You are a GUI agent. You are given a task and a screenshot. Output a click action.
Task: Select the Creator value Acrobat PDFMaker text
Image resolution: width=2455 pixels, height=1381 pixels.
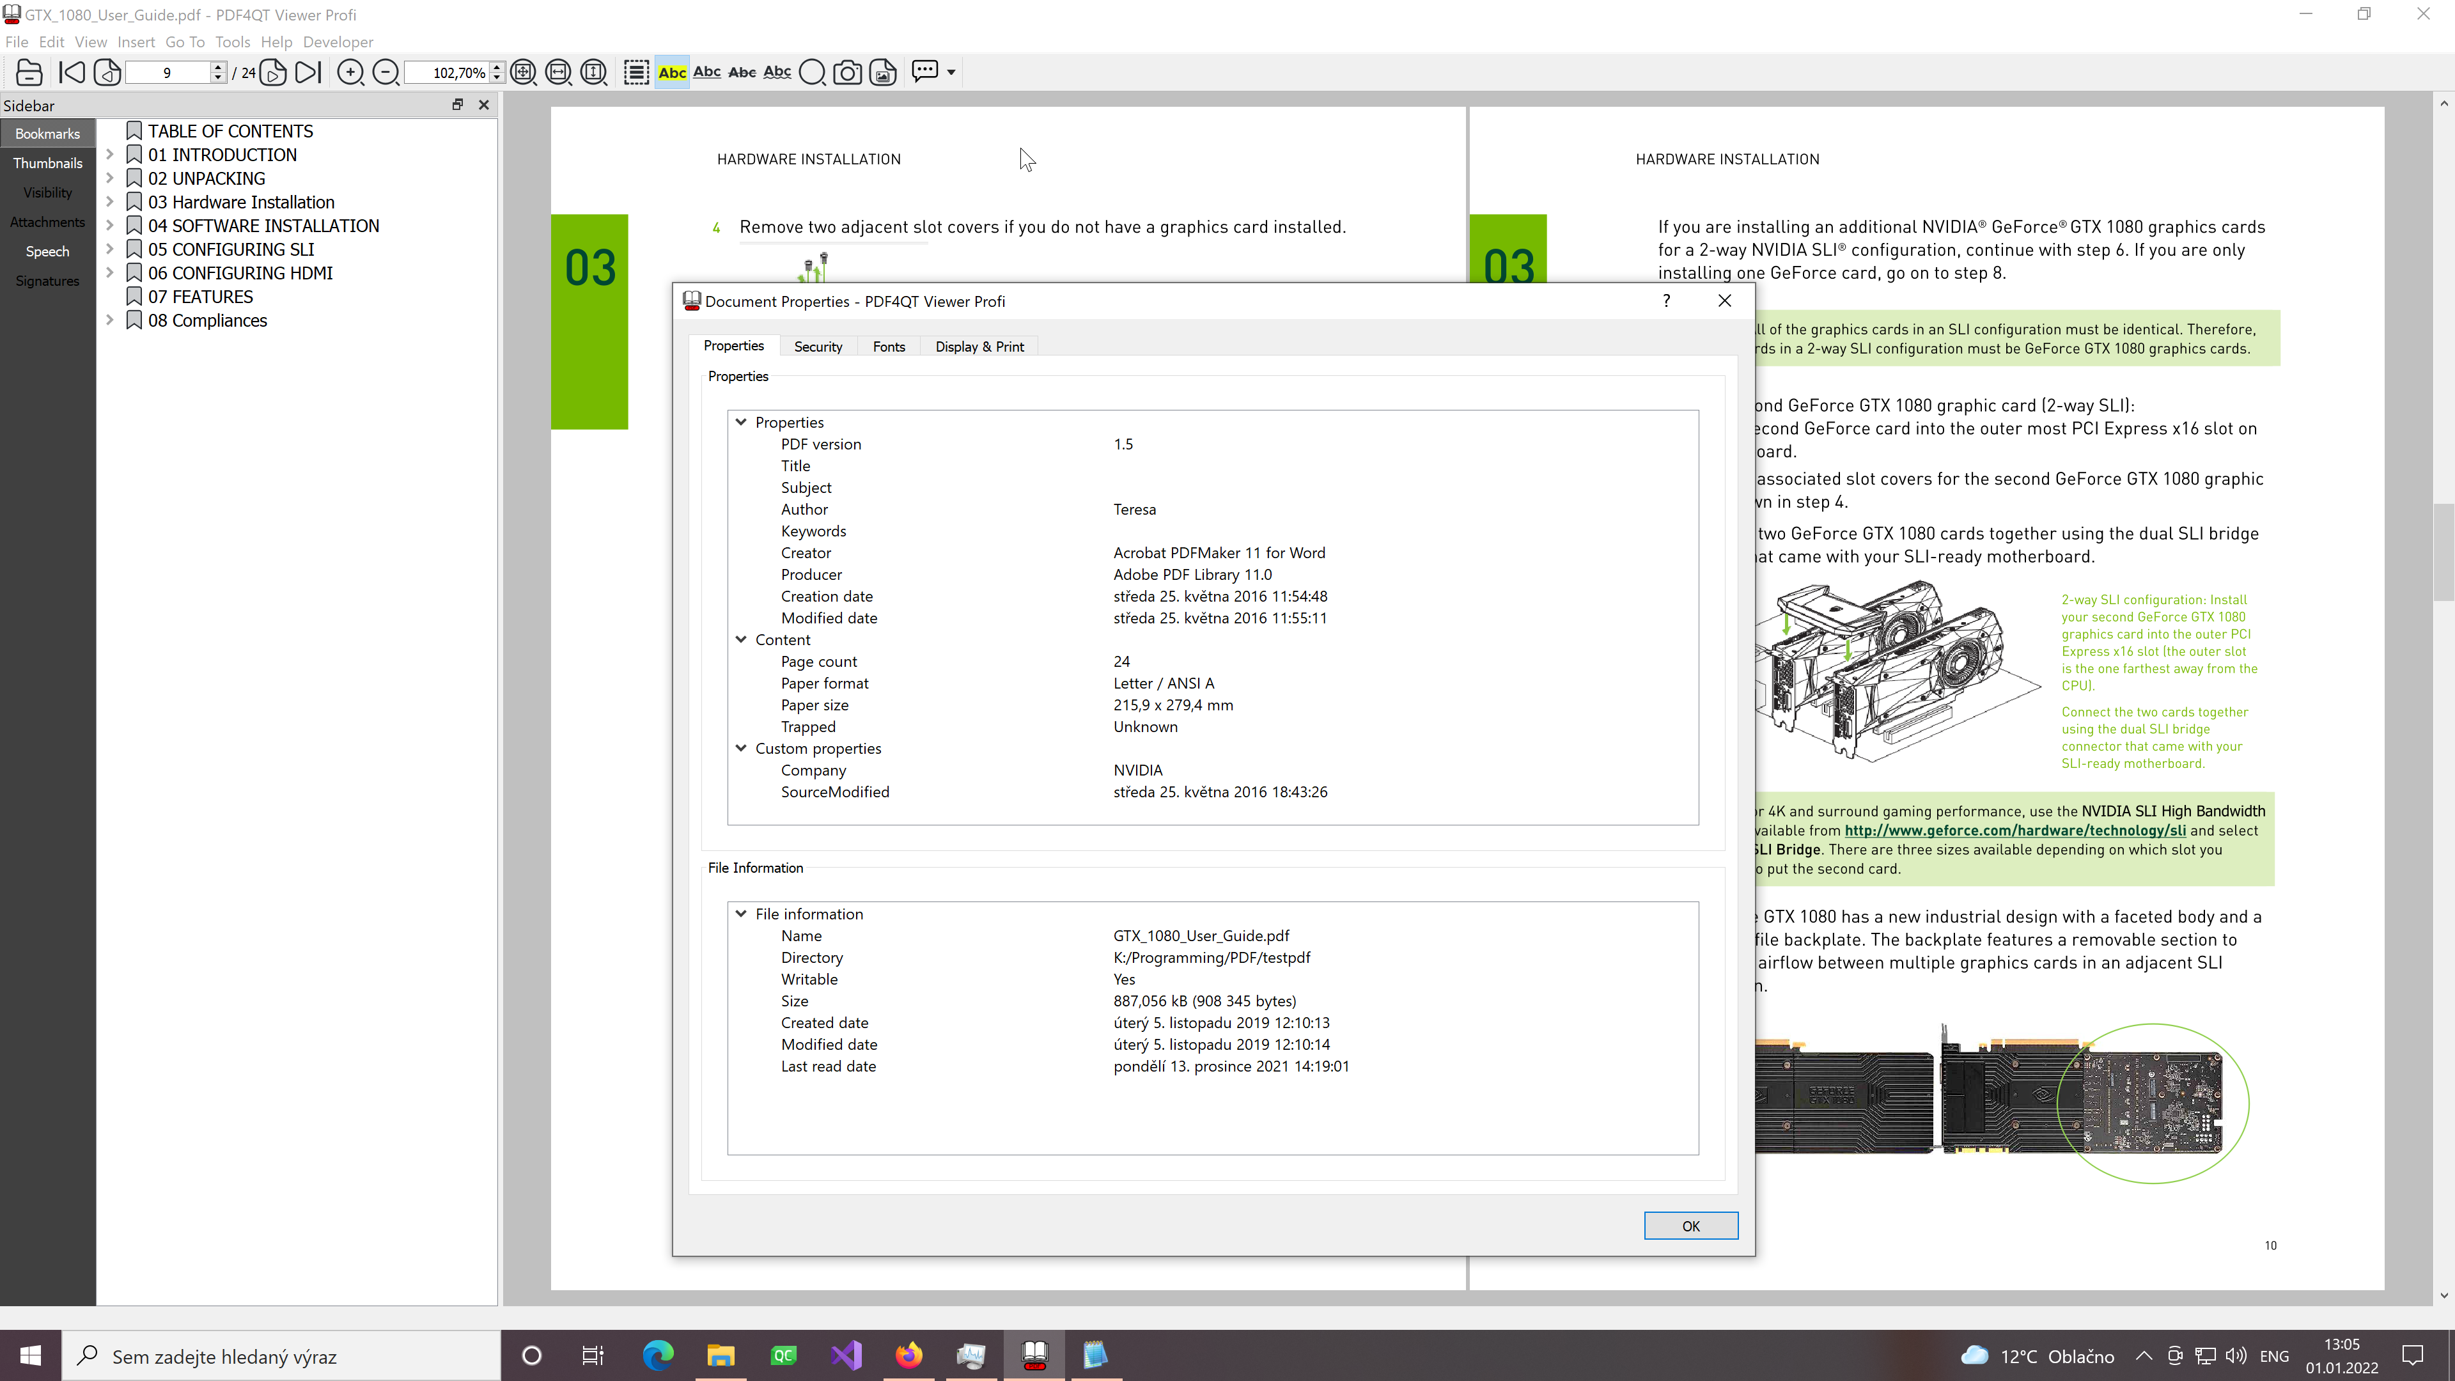(1219, 553)
